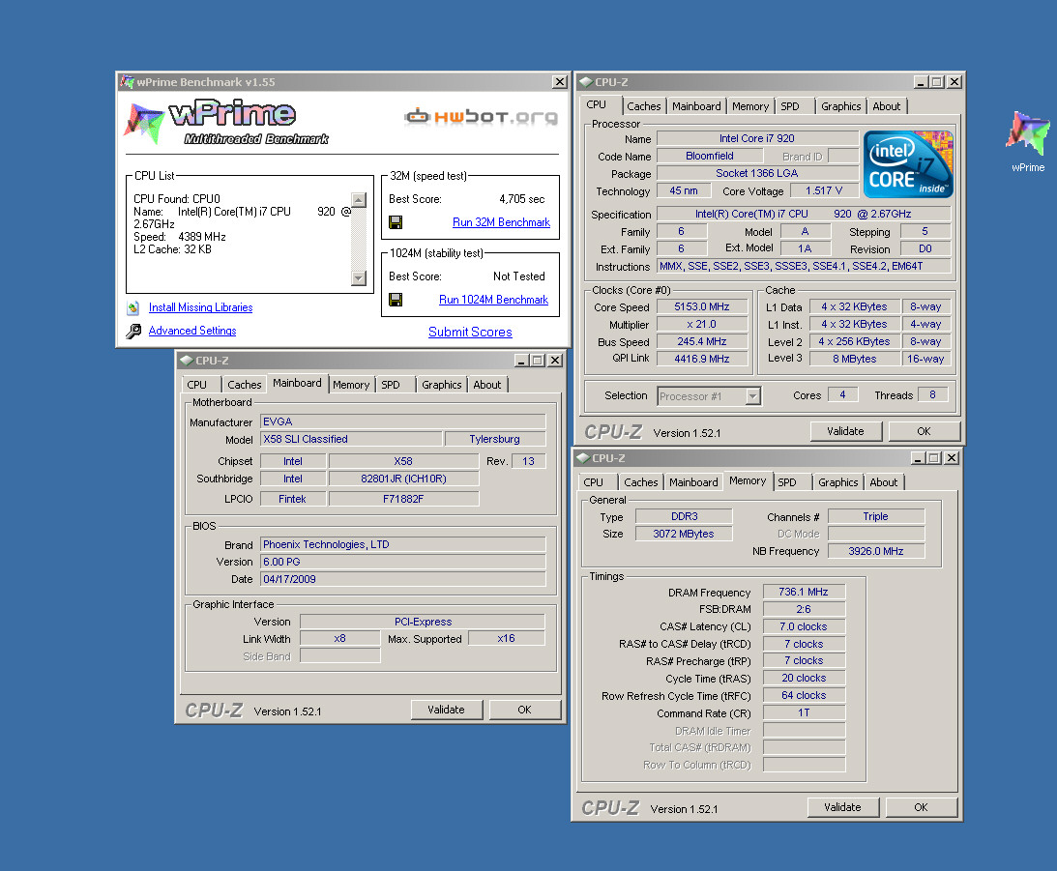
Task: Switch to Graphics tab in the CPU window
Action: pos(840,106)
